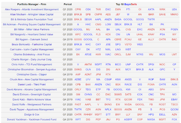Click the Top 10 Buys/Sells header
This screenshot has width=181, height=123.
(126, 4)
